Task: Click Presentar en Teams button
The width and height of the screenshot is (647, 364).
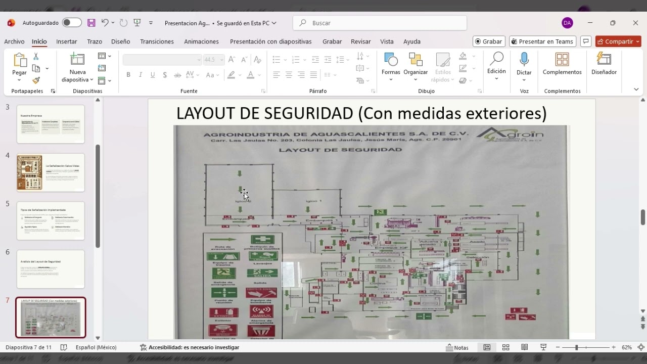Action: [x=543, y=41]
